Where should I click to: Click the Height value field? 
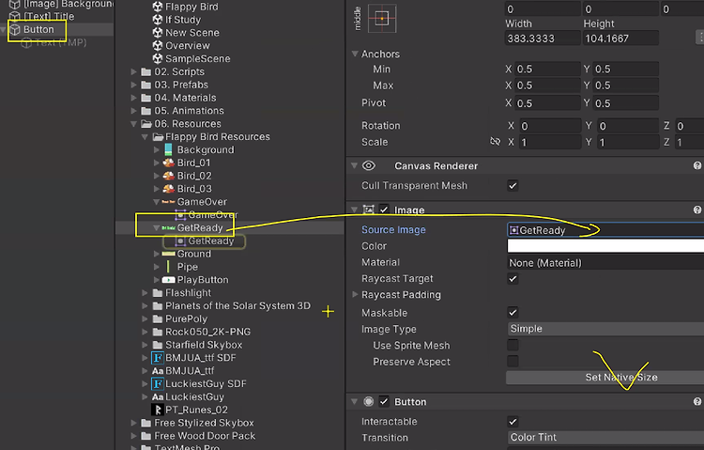[x=621, y=39]
